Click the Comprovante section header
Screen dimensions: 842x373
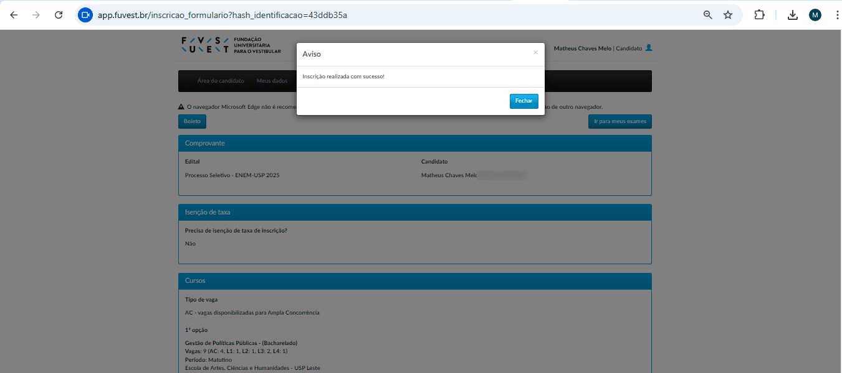click(415, 144)
